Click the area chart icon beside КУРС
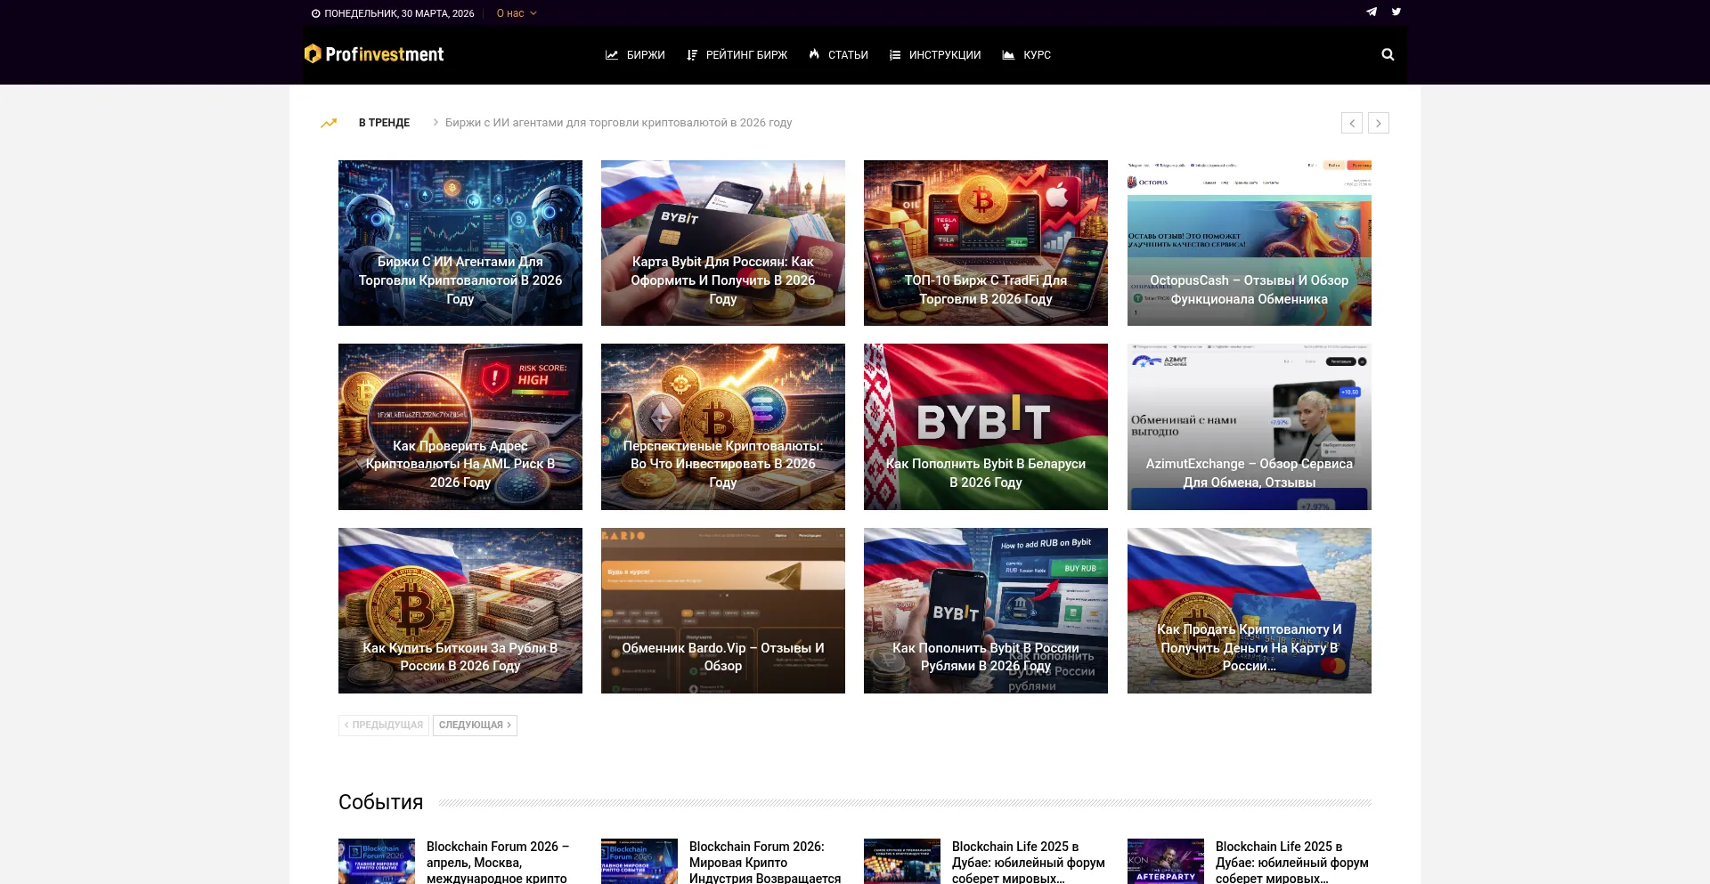 coord(1008,55)
